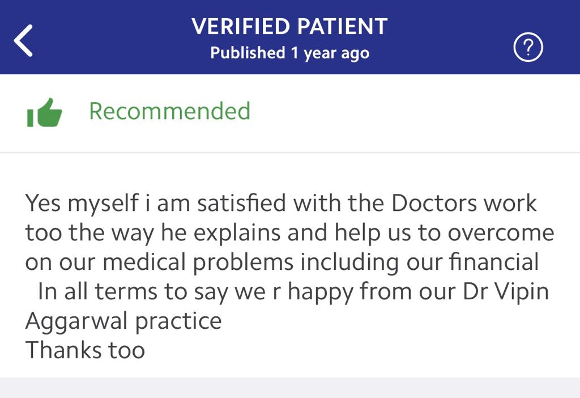The height and width of the screenshot is (398, 580).
Task: Tap the closing "Thanks too" line
Action: 85,350
